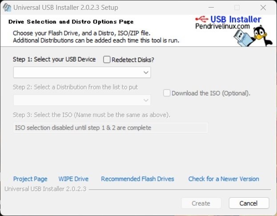Click the Drive Selection and Distro Options Page heading
The image size is (277, 216).
tap(71, 22)
